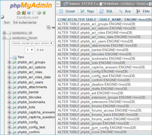Click the log out door icon
This screenshot has height=135, width=152.
click(x=24, y=13)
